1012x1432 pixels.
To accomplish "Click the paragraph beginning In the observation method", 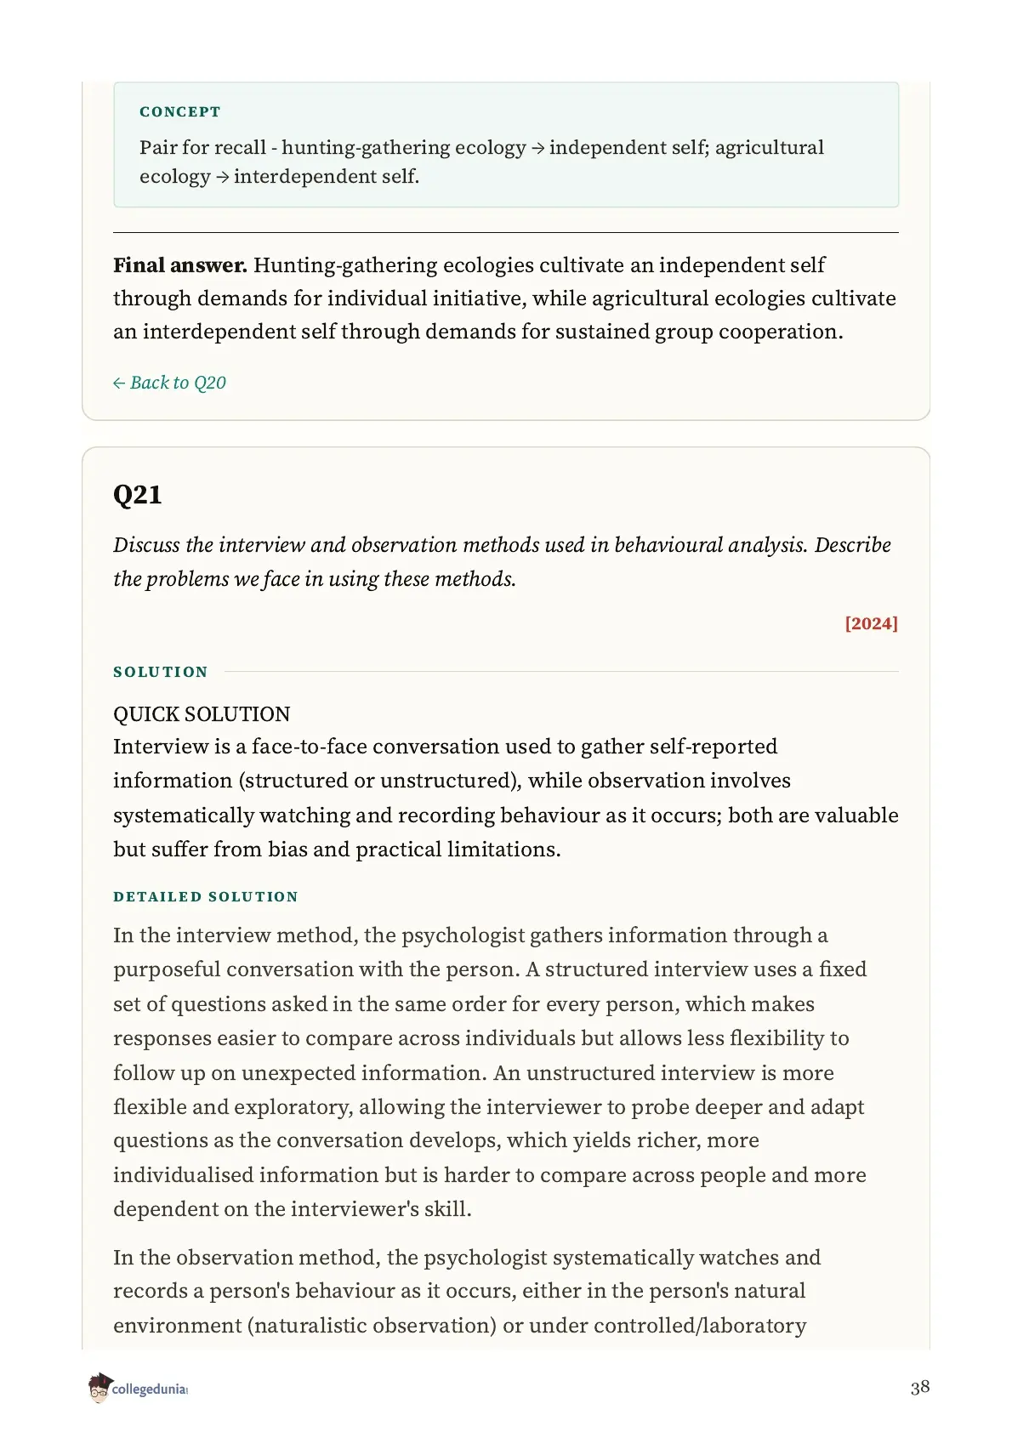I will [468, 1292].
